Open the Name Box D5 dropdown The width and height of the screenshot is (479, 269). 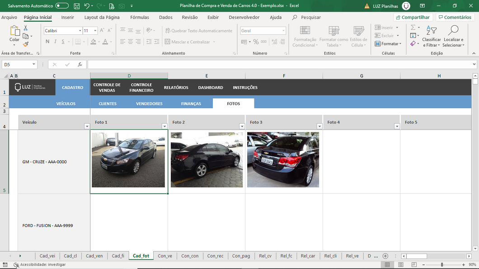[33, 65]
